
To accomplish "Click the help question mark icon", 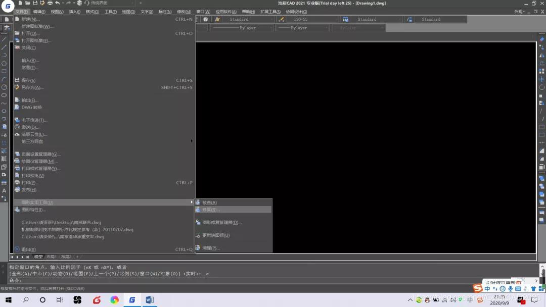I will click(205, 20).
